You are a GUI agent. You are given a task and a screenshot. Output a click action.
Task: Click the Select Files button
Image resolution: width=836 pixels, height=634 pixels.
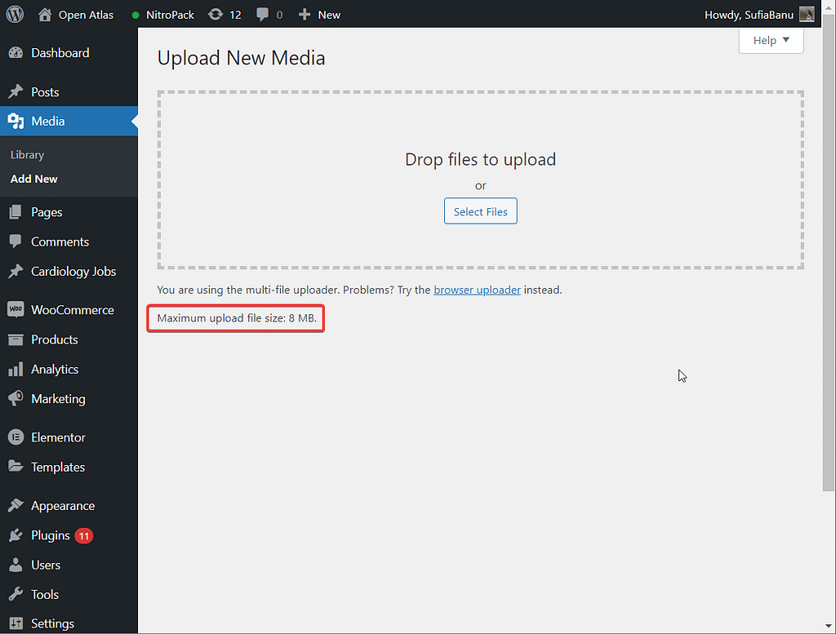click(x=480, y=211)
